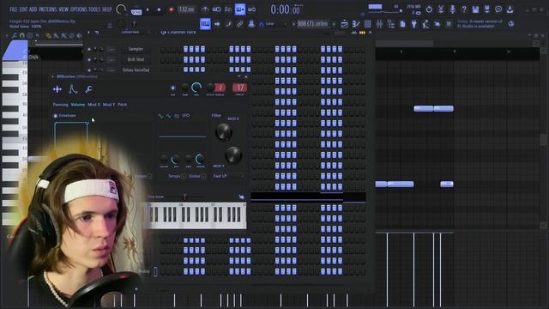Open the OPTIONS menu

click(78, 9)
